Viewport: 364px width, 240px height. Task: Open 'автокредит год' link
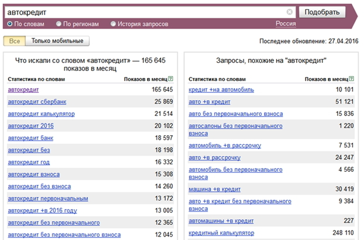[x=29, y=163]
